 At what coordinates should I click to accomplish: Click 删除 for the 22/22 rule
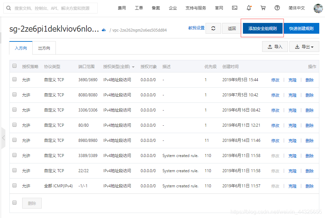tap(309, 171)
